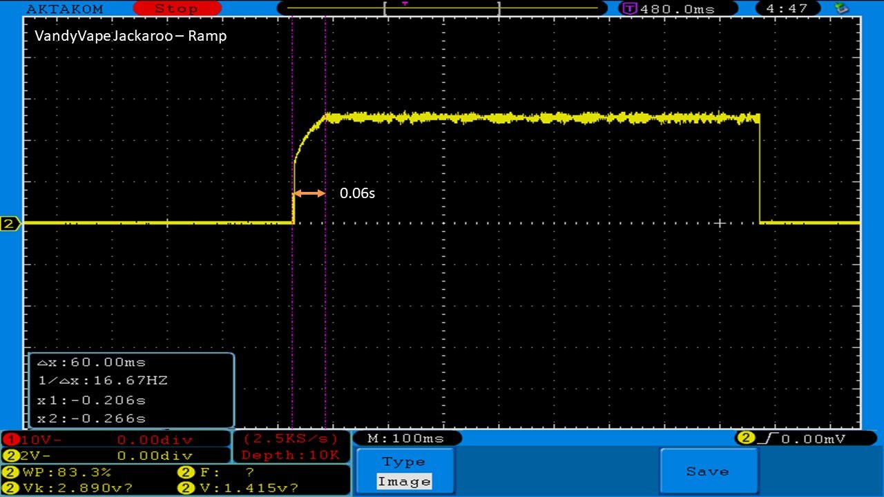Image resolution: width=884 pixels, height=497 pixels.
Task: Click the WP 83.3% measurement readout
Action: pyautogui.click(x=59, y=473)
